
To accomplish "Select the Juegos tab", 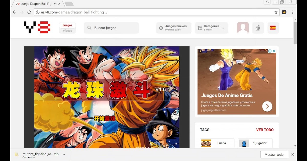I will (67, 25).
